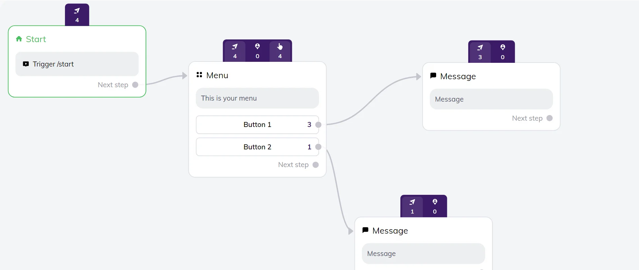The width and height of the screenshot is (639, 270).
Task: Select Button 1 in the Menu block
Action: click(x=257, y=125)
